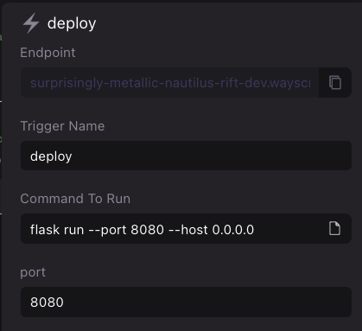
Task: Select the surprisingly-metallic-nautilus endpoint URL
Action: coord(170,83)
